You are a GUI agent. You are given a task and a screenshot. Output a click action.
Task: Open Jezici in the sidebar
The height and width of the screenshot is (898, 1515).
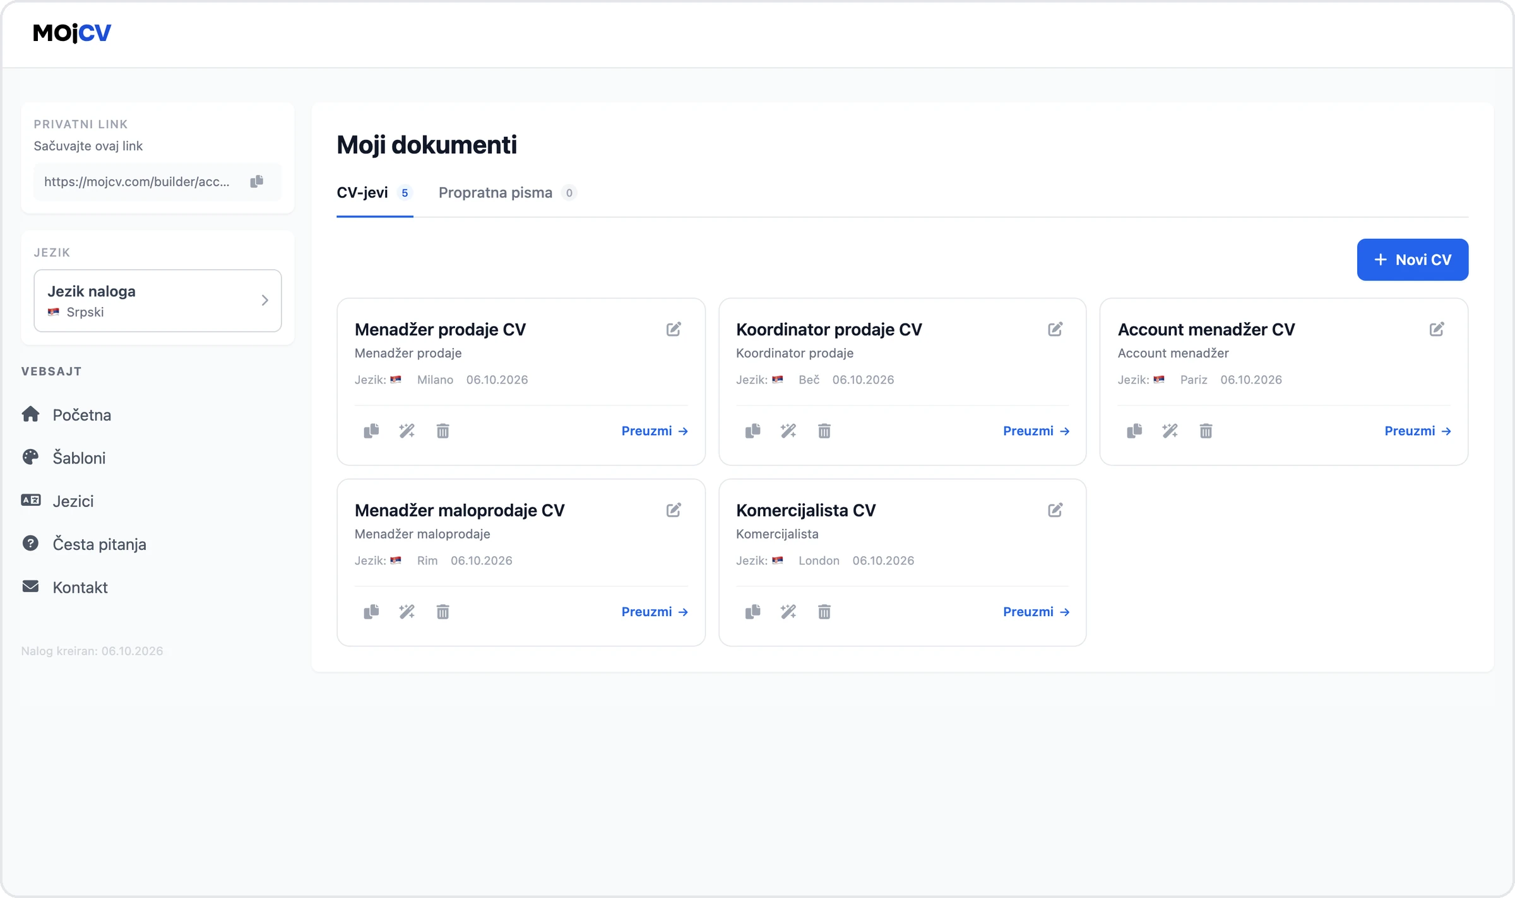pyautogui.click(x=57, y=501)
